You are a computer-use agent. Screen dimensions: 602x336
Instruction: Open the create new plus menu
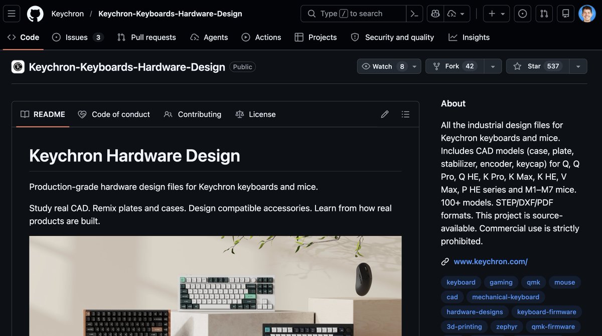tap(496, 14)
